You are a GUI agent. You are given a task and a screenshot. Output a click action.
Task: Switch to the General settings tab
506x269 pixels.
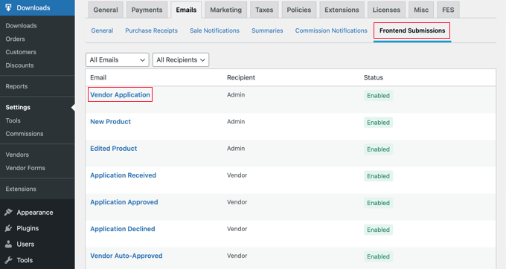click(106, 10)
